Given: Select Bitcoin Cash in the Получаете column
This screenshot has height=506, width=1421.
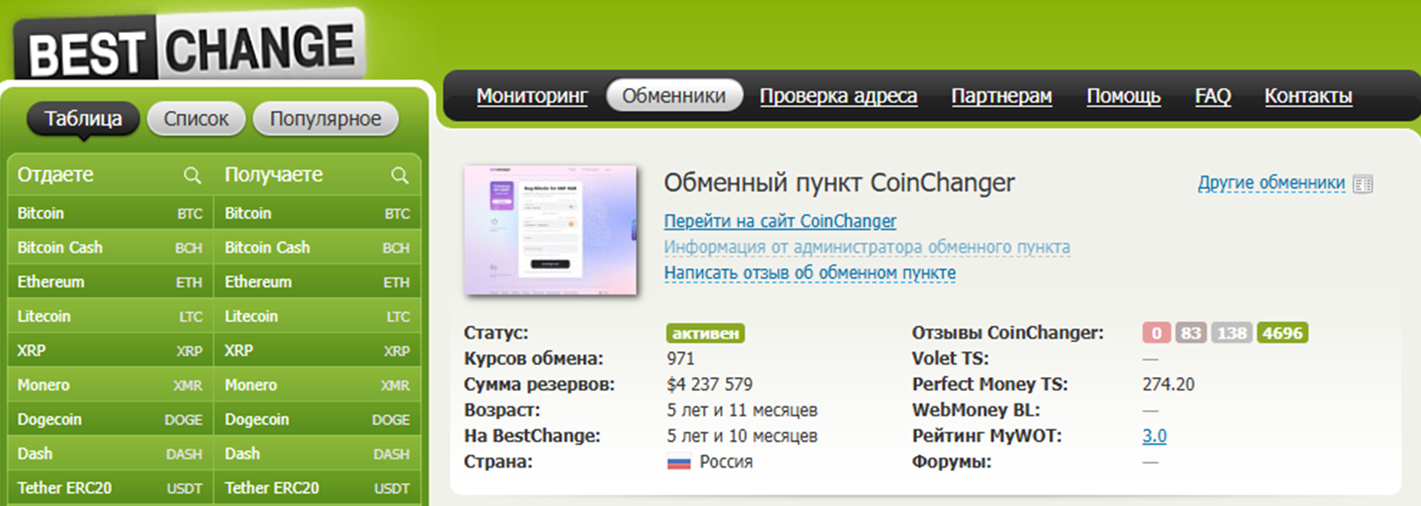Looking at the screenshot, I should click(x=318, y=248).
